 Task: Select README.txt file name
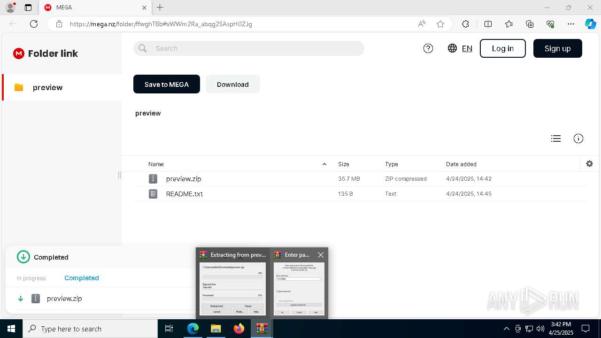pos(185,194)
